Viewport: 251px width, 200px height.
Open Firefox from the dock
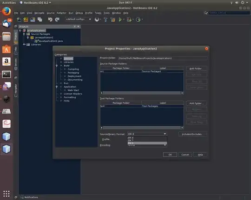pos(7,11)
